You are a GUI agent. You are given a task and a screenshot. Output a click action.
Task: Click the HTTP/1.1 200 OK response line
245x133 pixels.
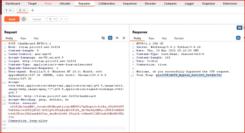pyautogui.click(x=150, y=44)
